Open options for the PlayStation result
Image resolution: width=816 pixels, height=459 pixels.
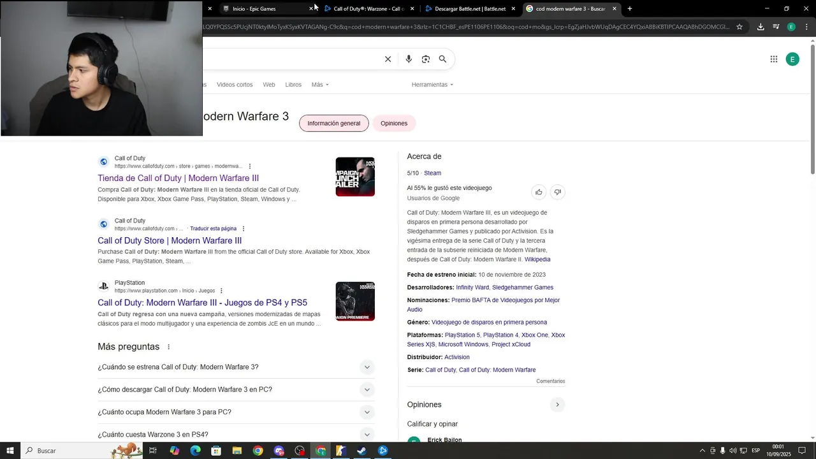(221, 291)
